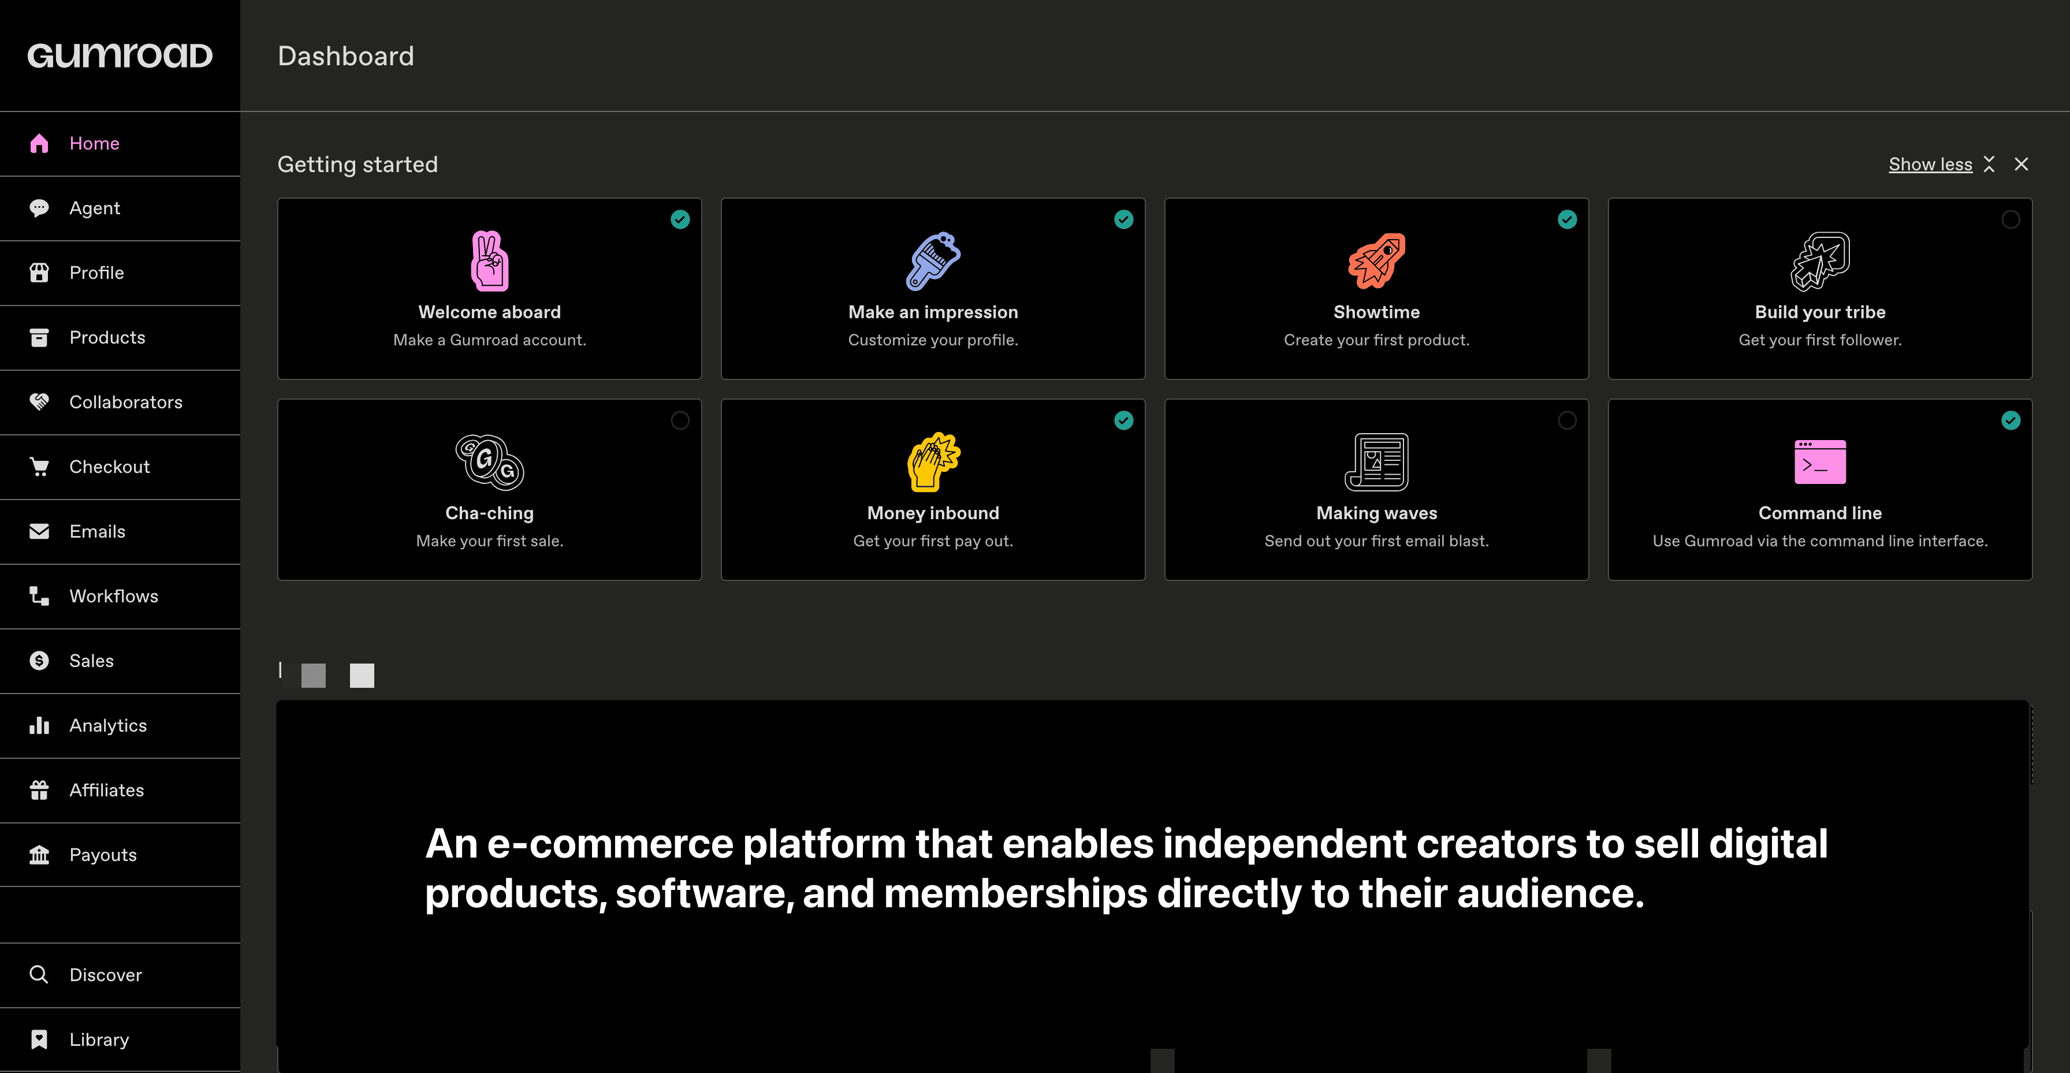
Task: Click the Emails envelope icon
Action: [x=39, y=531]
